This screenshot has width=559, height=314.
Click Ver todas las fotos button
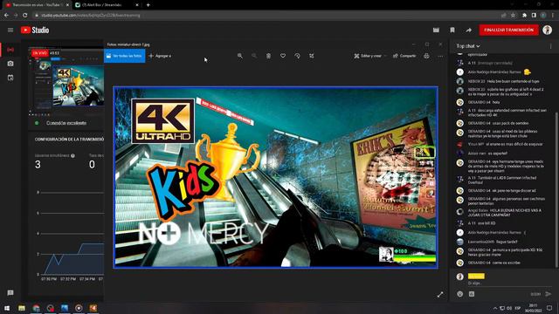click(x=124, y=56)
